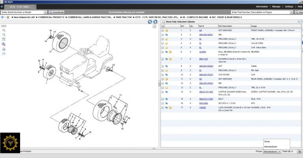The height and width of the screenshot is (158, 303).
Task: Click the home icon in the breadcrumb
Action: click(x=7, y=17)
